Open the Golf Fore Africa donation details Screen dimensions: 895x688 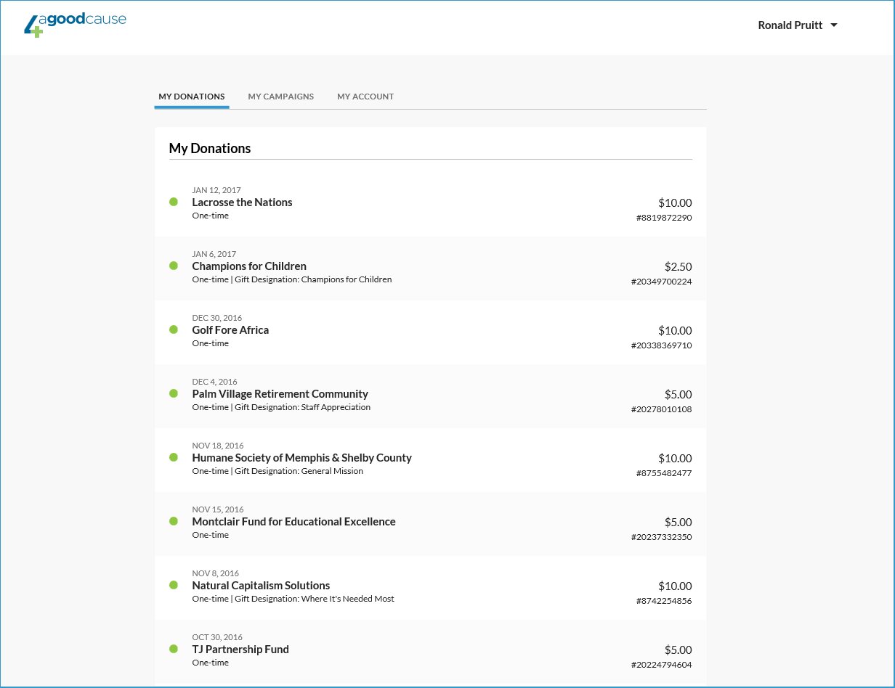[230, 330]
